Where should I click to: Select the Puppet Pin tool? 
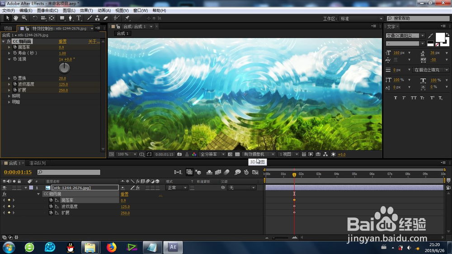click(127, 18)
